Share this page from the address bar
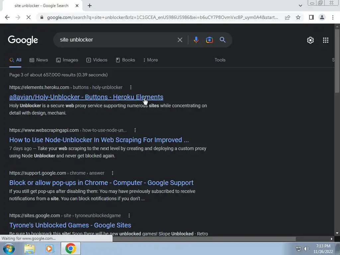The height and width of the screenshot is (255, 340). point(288,17)
